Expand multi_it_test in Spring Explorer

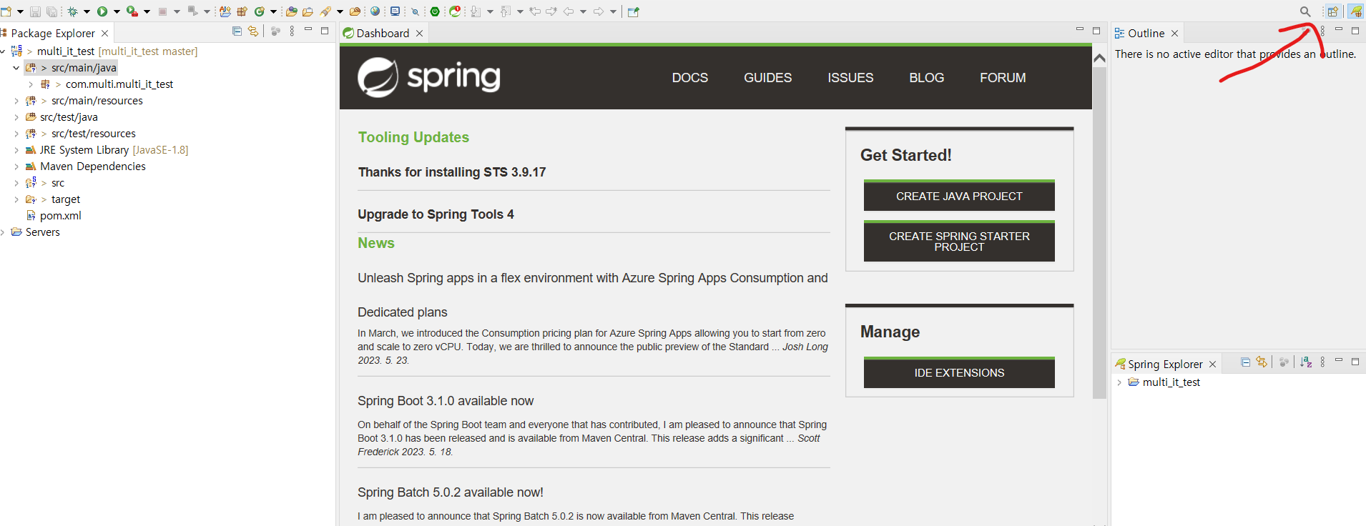click(x=1119, y=382)
